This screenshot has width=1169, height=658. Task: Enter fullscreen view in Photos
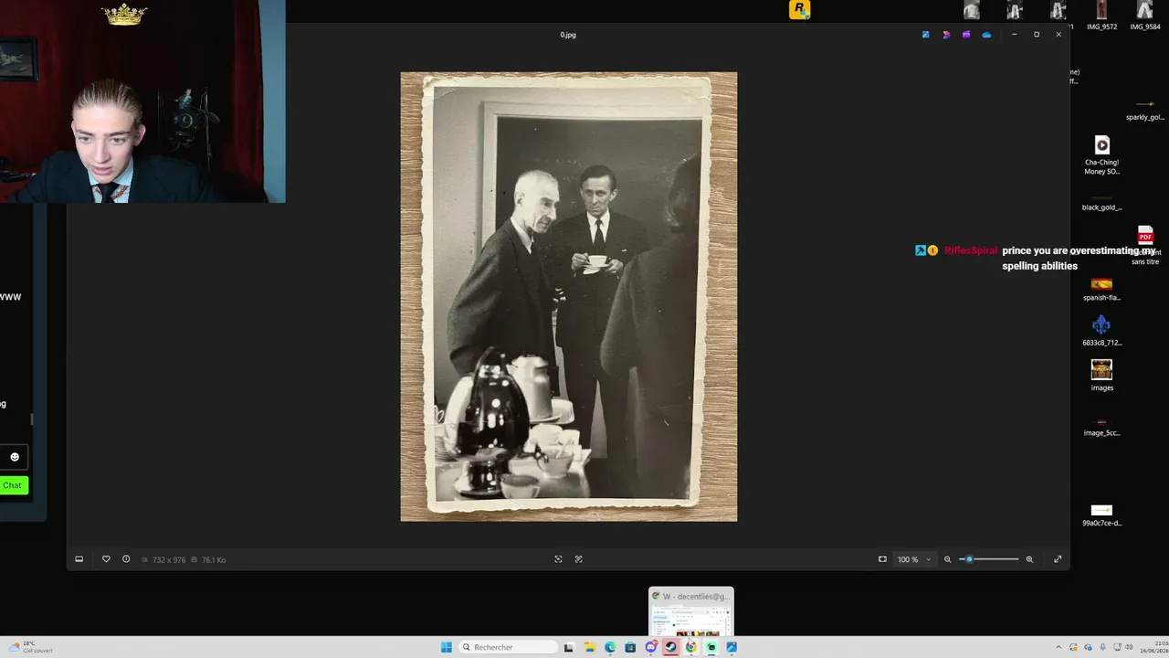coord(1058,559)
